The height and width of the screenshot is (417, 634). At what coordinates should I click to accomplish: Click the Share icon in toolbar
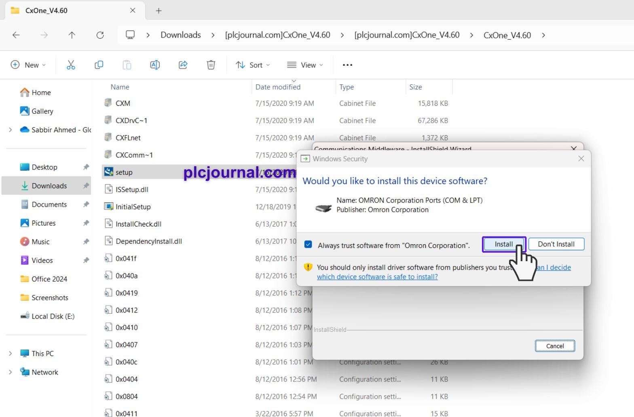tap(183, 65)
